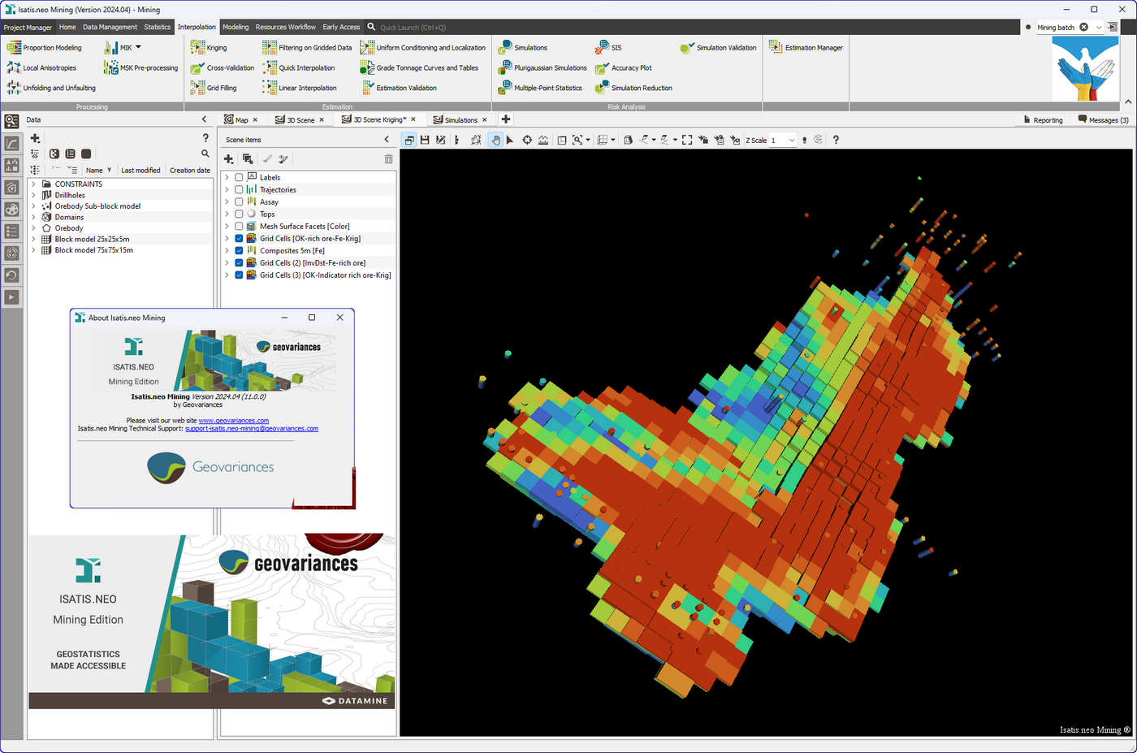This screenshot has height=753, width=1137.
Task: Enable the Labels scene item checkbox
Action: (239, 177)
